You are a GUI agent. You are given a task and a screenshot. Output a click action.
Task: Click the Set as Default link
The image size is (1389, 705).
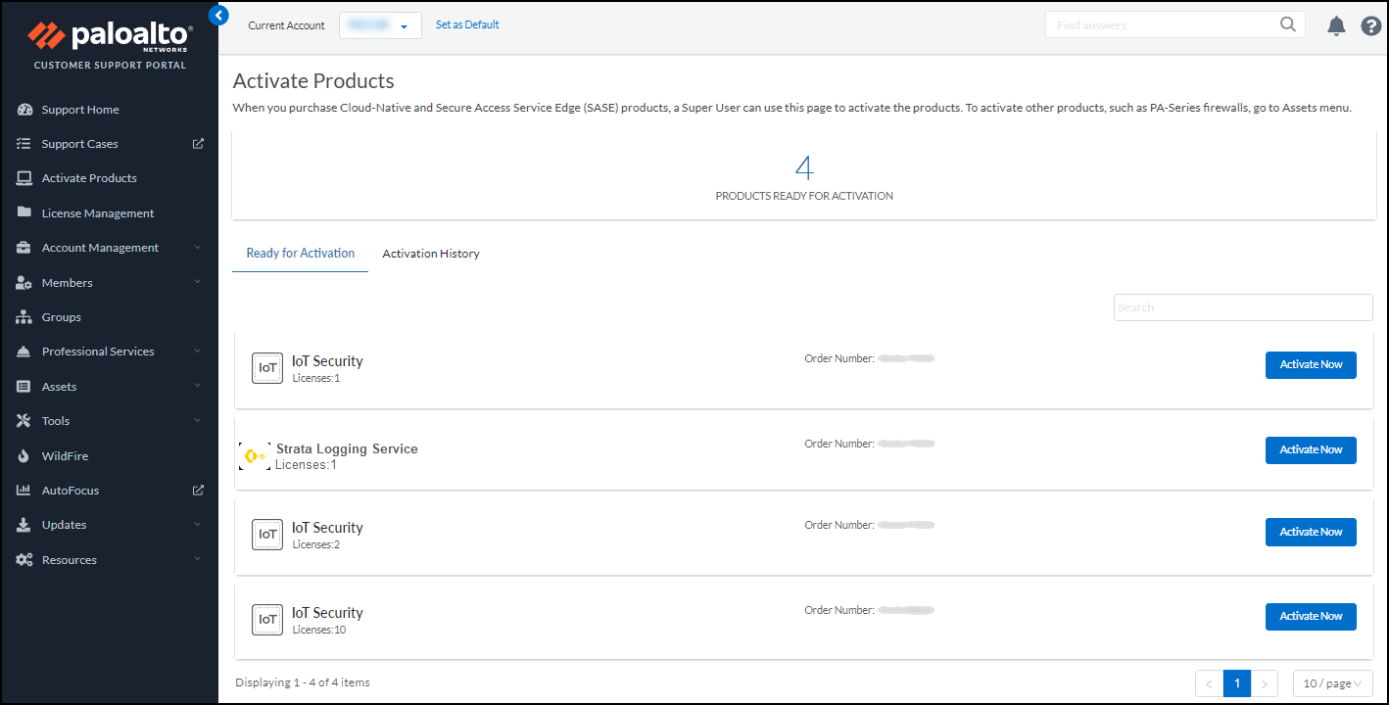pyautogui.click(x=467, y=24)
